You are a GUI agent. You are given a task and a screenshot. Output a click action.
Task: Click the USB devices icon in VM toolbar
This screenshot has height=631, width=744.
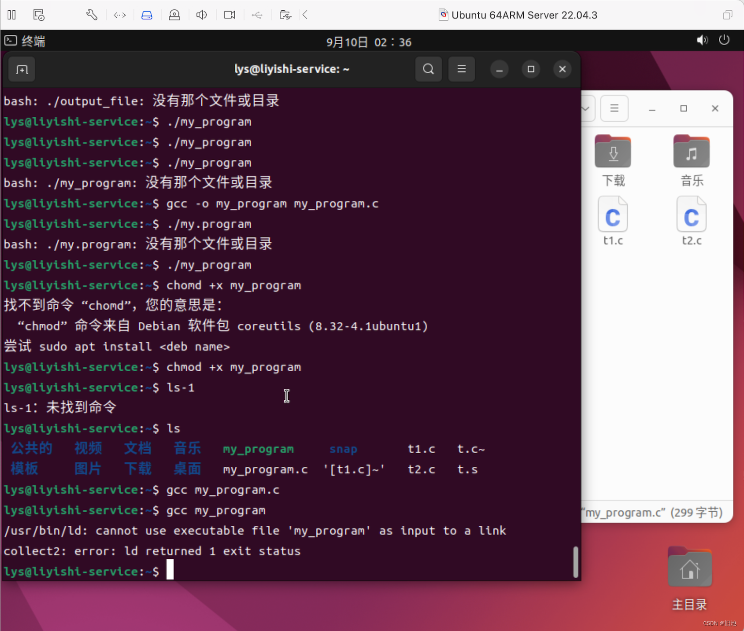(x=257, y=15)
